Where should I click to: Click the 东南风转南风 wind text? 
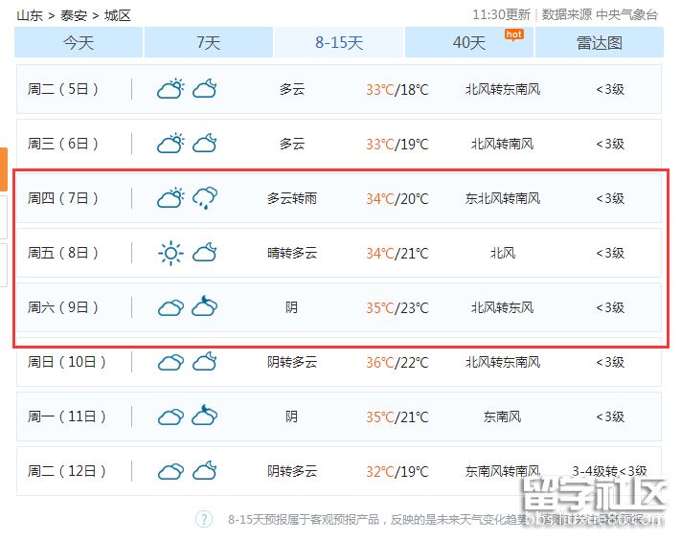pyautogui.click(x=503, y=471)
